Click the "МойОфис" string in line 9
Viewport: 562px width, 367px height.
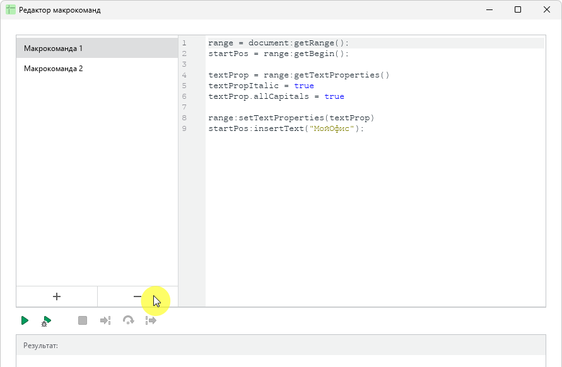(332, 129)
